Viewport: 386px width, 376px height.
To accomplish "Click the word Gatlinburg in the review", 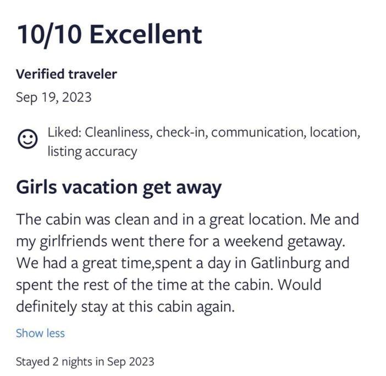I will click(x=286, y=263).
